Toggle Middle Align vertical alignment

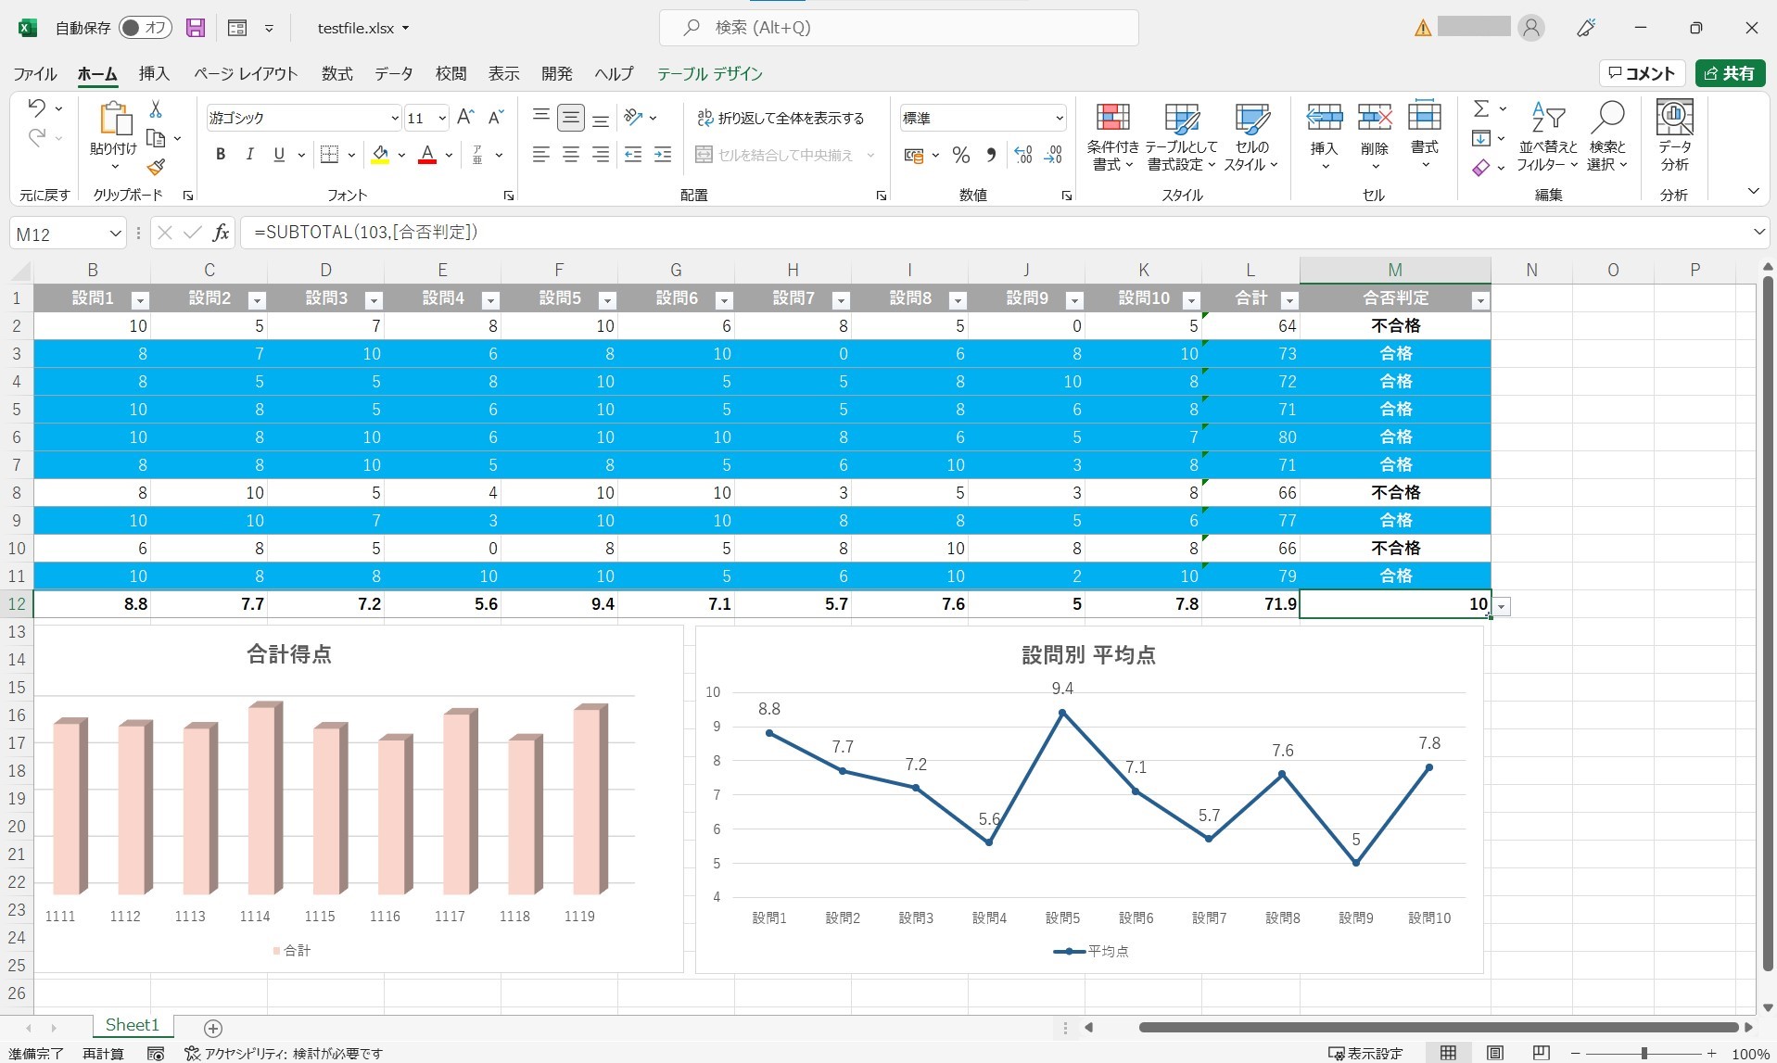point(571,118)
